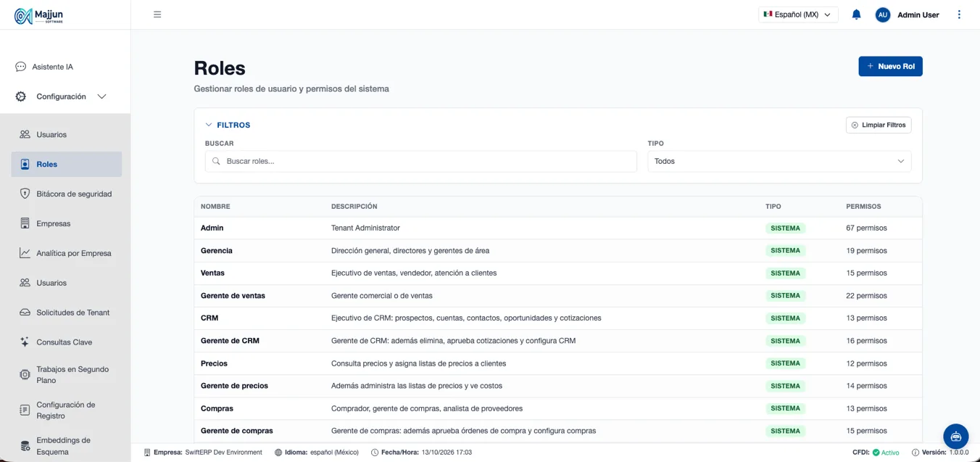Screen dimensions: 980x462
Task: Click the Nombre column header
Action: coord(215,207)
